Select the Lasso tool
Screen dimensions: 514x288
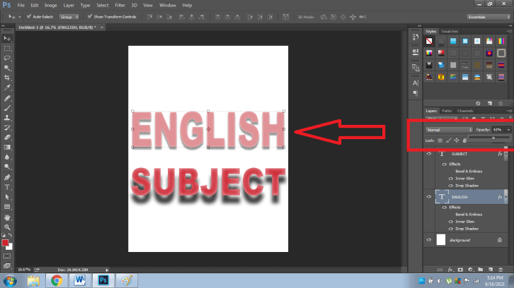7,58
